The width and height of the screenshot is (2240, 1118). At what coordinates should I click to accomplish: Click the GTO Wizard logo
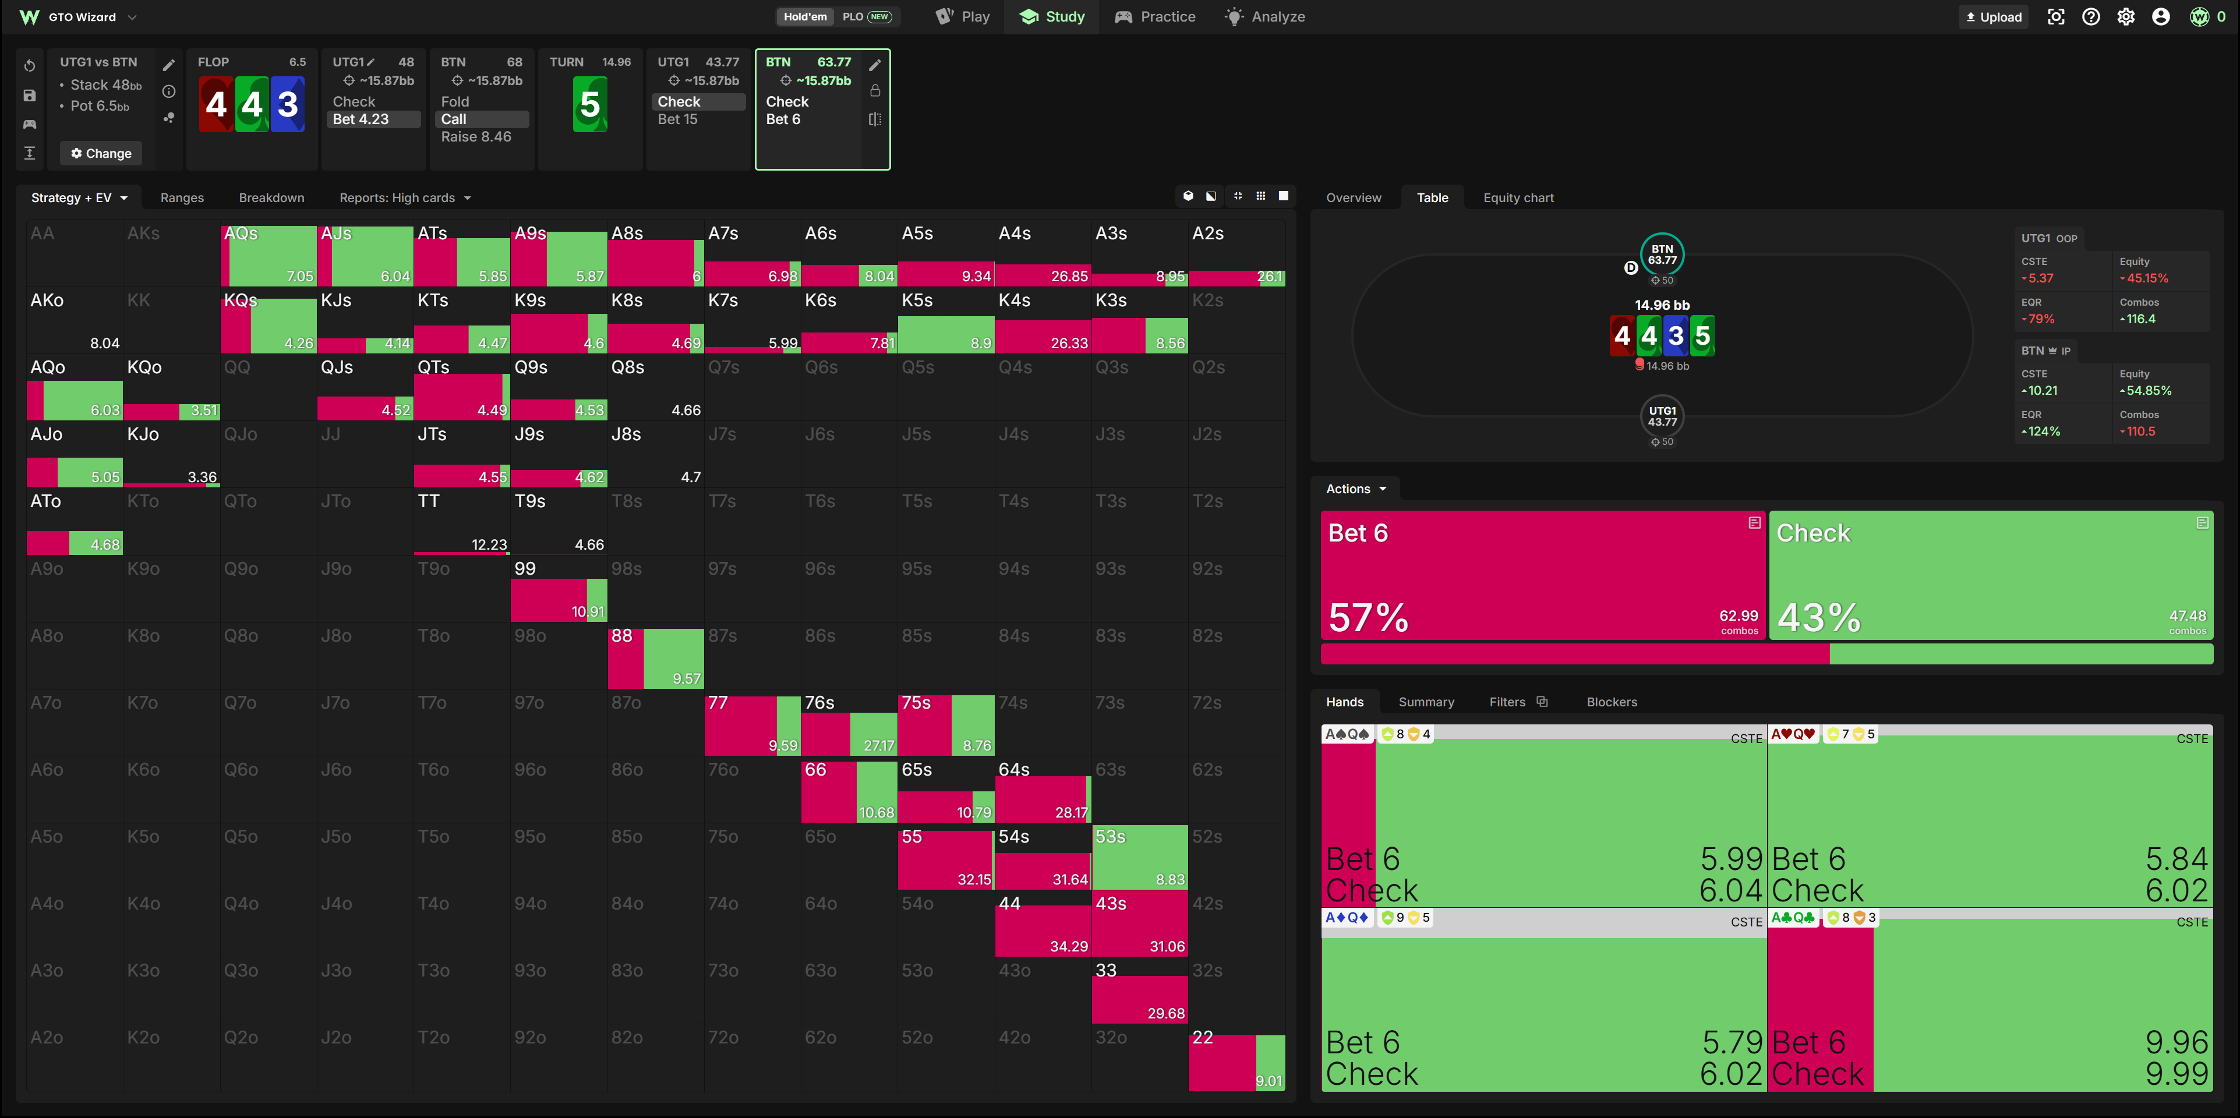click(x=29, y=16)
